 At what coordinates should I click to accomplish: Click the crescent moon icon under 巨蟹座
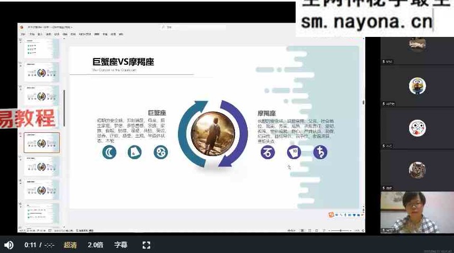(109, 152)
